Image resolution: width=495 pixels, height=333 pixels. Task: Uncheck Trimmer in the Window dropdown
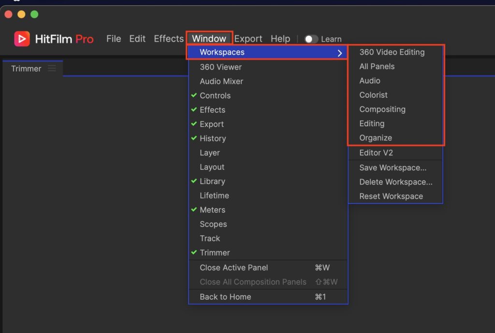pos(268,253)
